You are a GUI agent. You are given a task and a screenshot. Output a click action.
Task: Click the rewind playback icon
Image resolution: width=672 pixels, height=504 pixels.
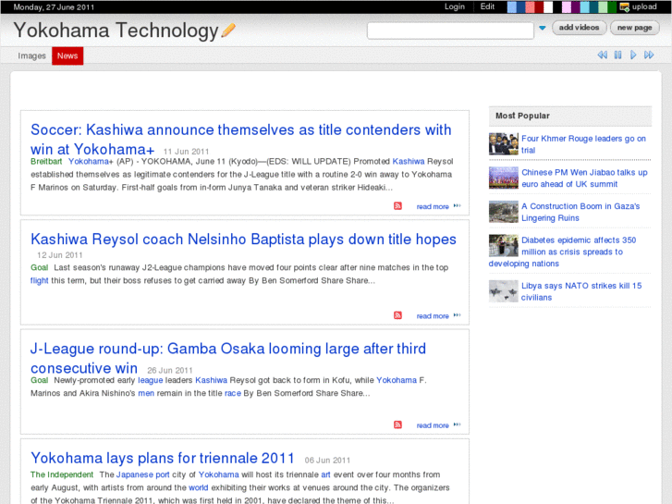602,55
